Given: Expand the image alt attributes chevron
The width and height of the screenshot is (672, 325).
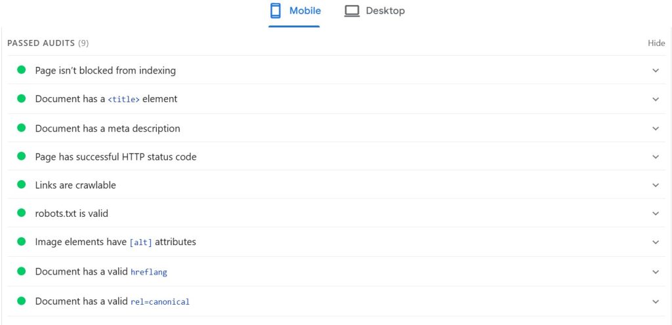Looking at the screenshot, I should (655, 242).
